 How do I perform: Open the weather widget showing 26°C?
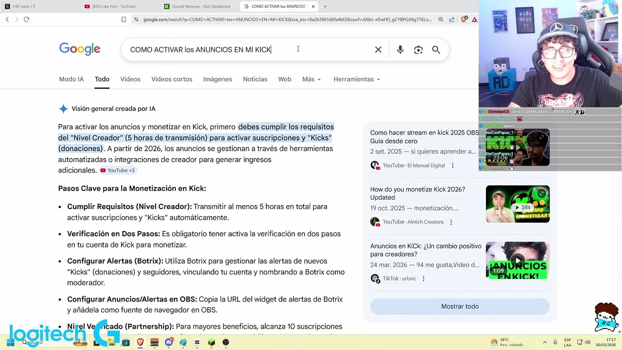pyautogui.click(x=507, y=342)
